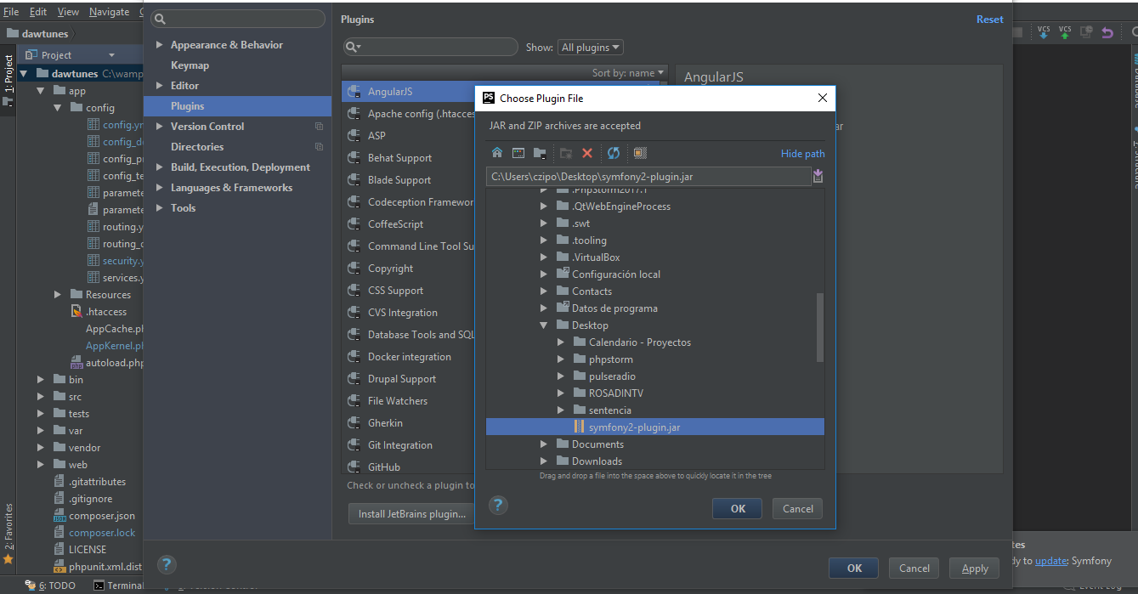Collapse the Desktop folder in chooser
Viewport: 1138px width, 594px height.
click(x=544, y=325)
